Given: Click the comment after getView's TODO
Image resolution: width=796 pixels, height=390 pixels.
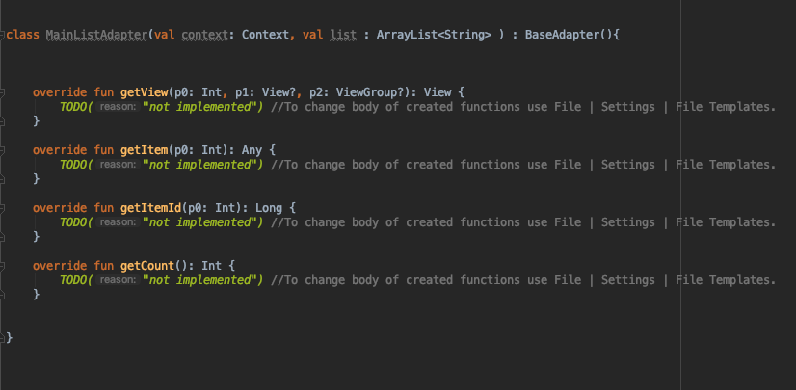Looking at the screenshot, I should 523,107.
